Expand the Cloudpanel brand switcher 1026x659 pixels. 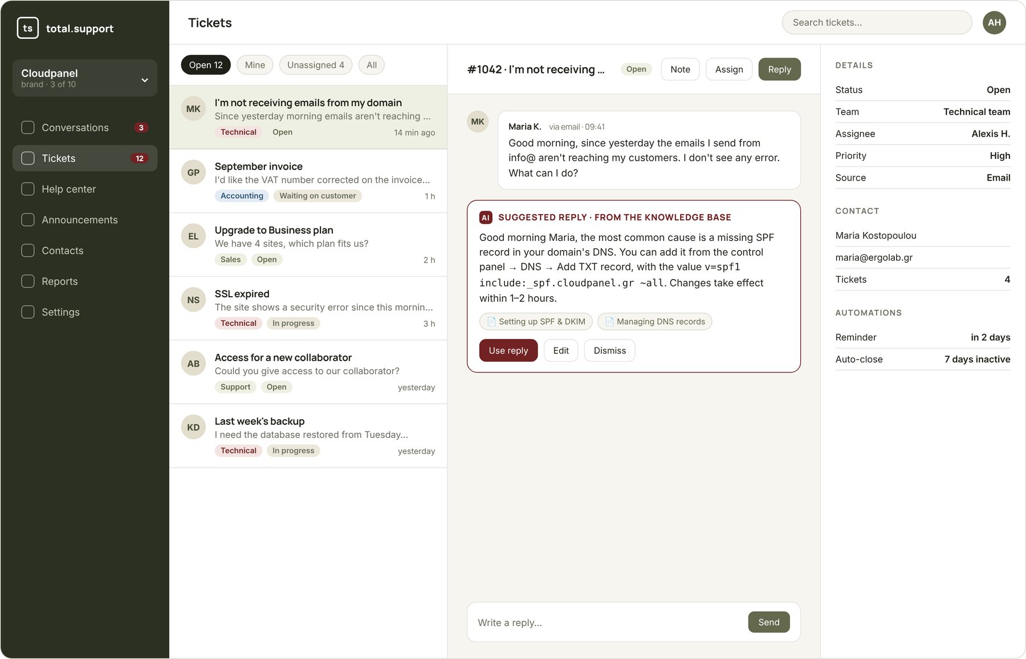(x=85, y=78)
